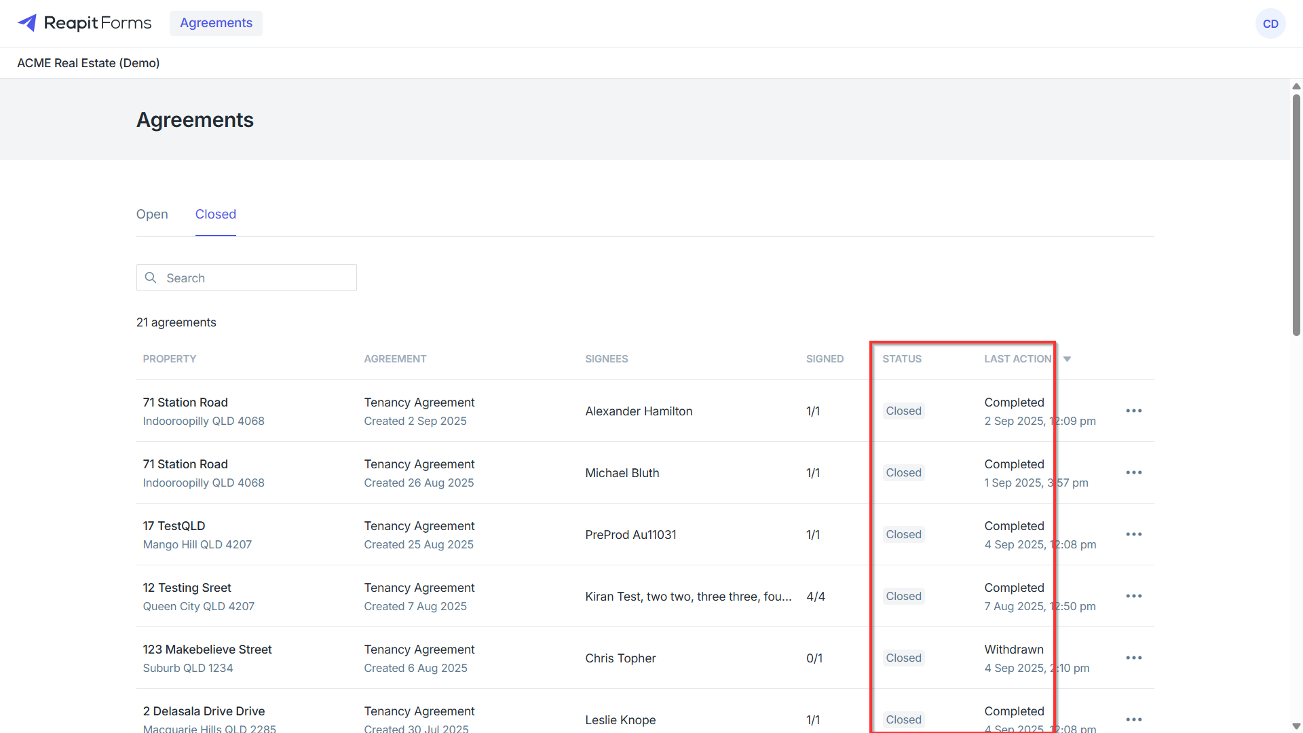Open more options for Kiran Test agreement

tap(1133, 596)
